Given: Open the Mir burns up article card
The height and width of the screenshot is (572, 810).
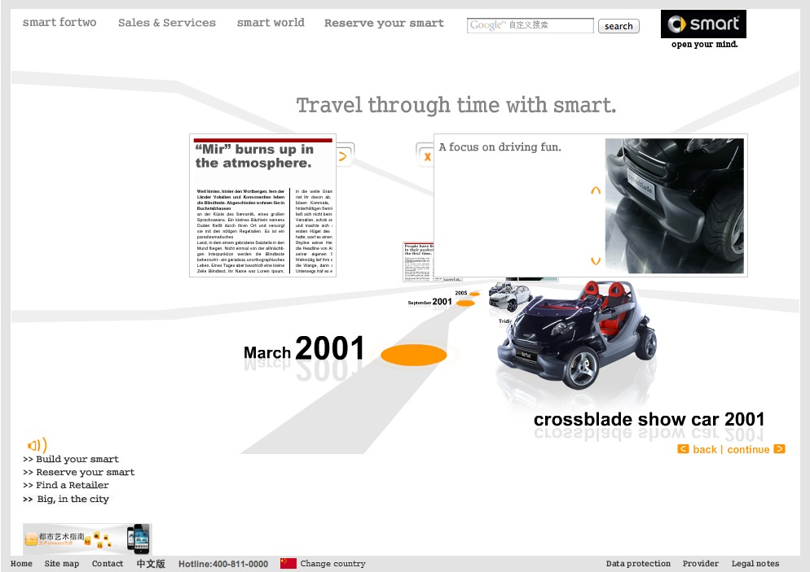Looking at the screenshot, I should click(x=263, y=205).
